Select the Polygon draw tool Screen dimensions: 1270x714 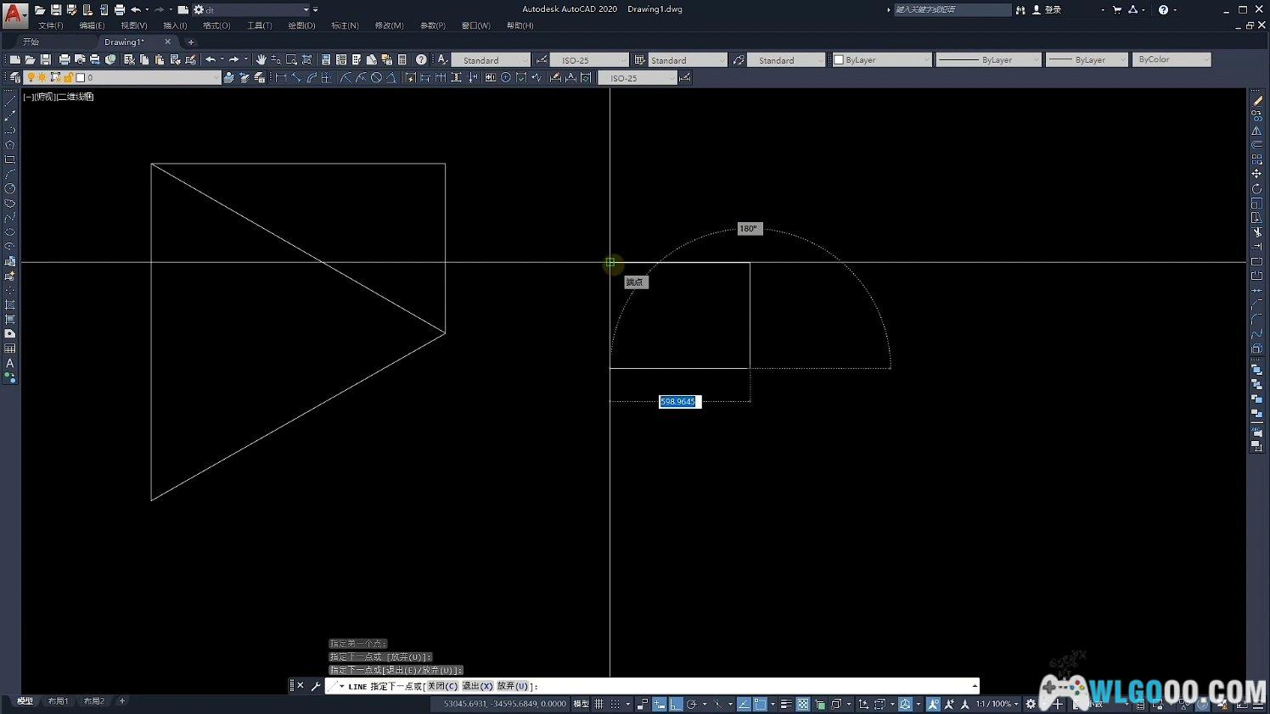(10, 145)
